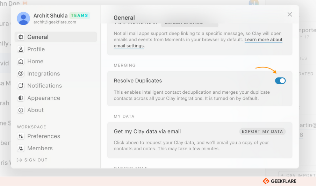Click the Export My Data button

[x=262, y=131]
